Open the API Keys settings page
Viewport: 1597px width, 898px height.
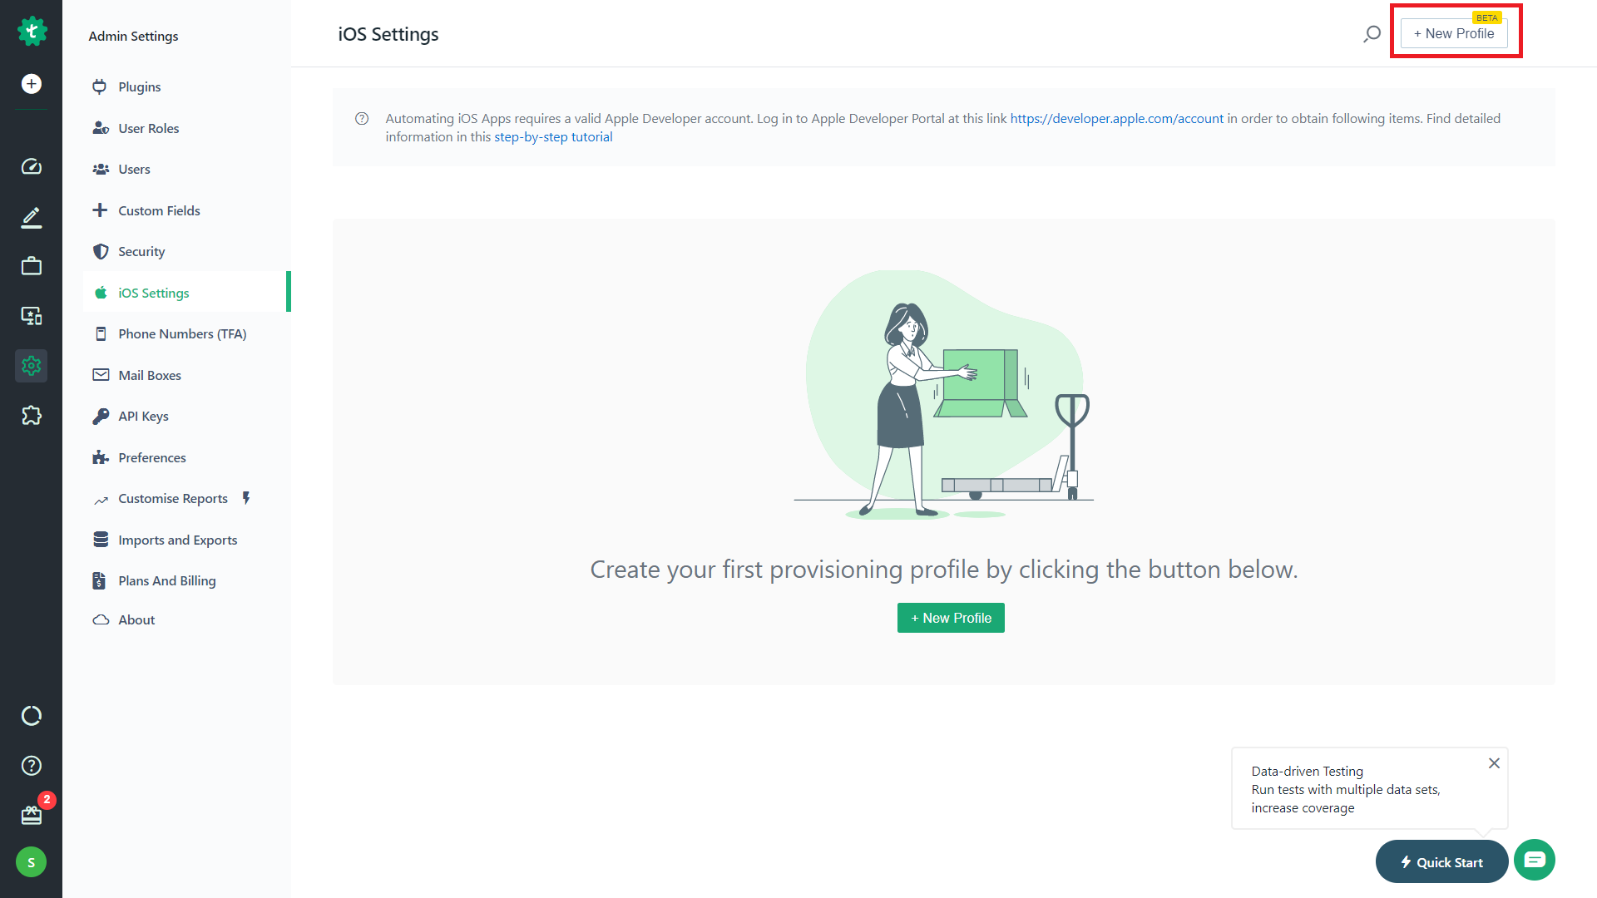click(143, 417)
